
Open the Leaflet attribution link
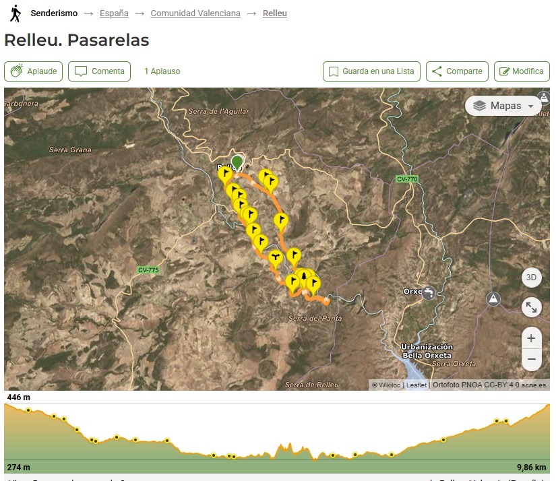tap(416, 385)
